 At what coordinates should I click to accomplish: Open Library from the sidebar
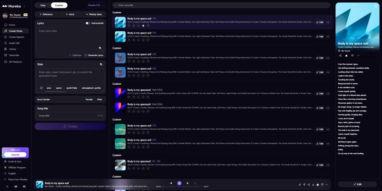13,49
